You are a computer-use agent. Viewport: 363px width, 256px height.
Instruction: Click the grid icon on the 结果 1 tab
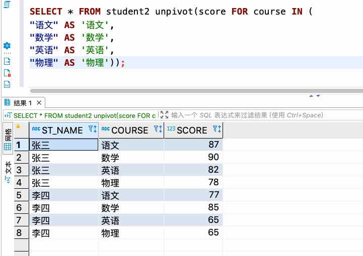point(8,102)
